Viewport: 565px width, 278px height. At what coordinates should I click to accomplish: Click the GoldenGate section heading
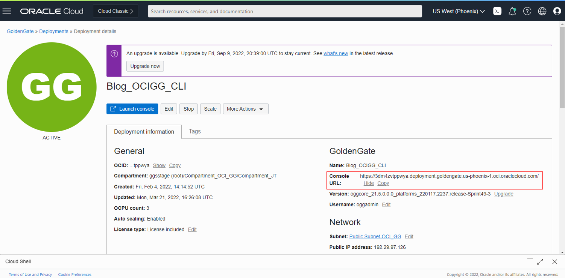click(x=352, y=151)
